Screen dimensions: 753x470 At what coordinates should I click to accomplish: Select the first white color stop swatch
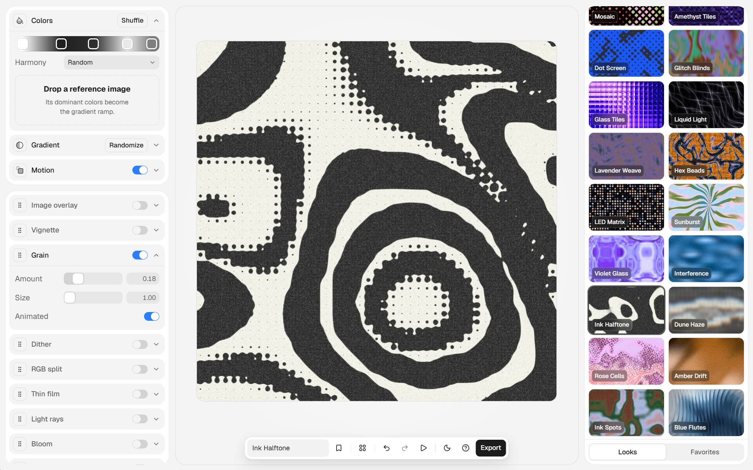point(23,44)
